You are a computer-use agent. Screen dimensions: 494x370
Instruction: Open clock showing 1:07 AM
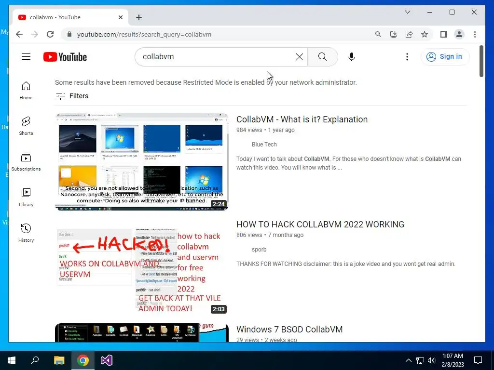tap(453, 360)
